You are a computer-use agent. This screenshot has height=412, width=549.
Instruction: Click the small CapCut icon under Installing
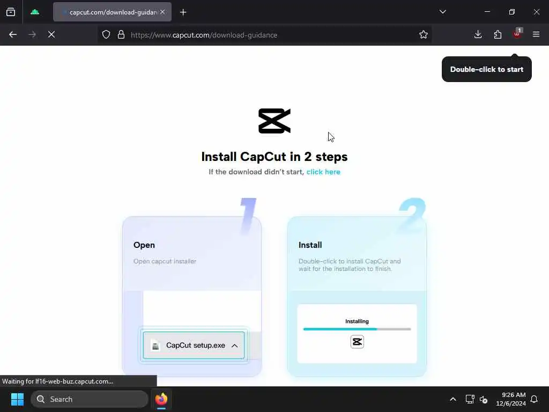(357, 342)
